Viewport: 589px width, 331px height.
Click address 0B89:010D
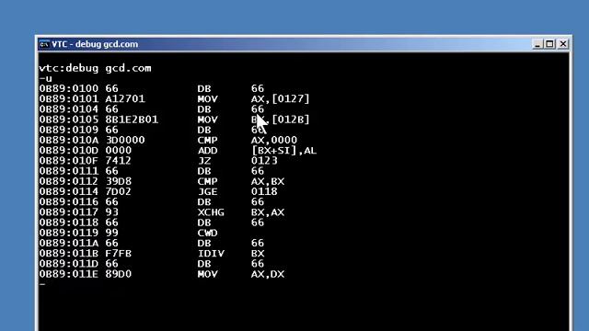point(68,151)
